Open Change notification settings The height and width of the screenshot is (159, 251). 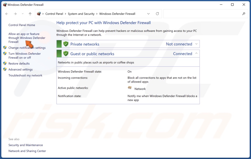tap(27, 48)
